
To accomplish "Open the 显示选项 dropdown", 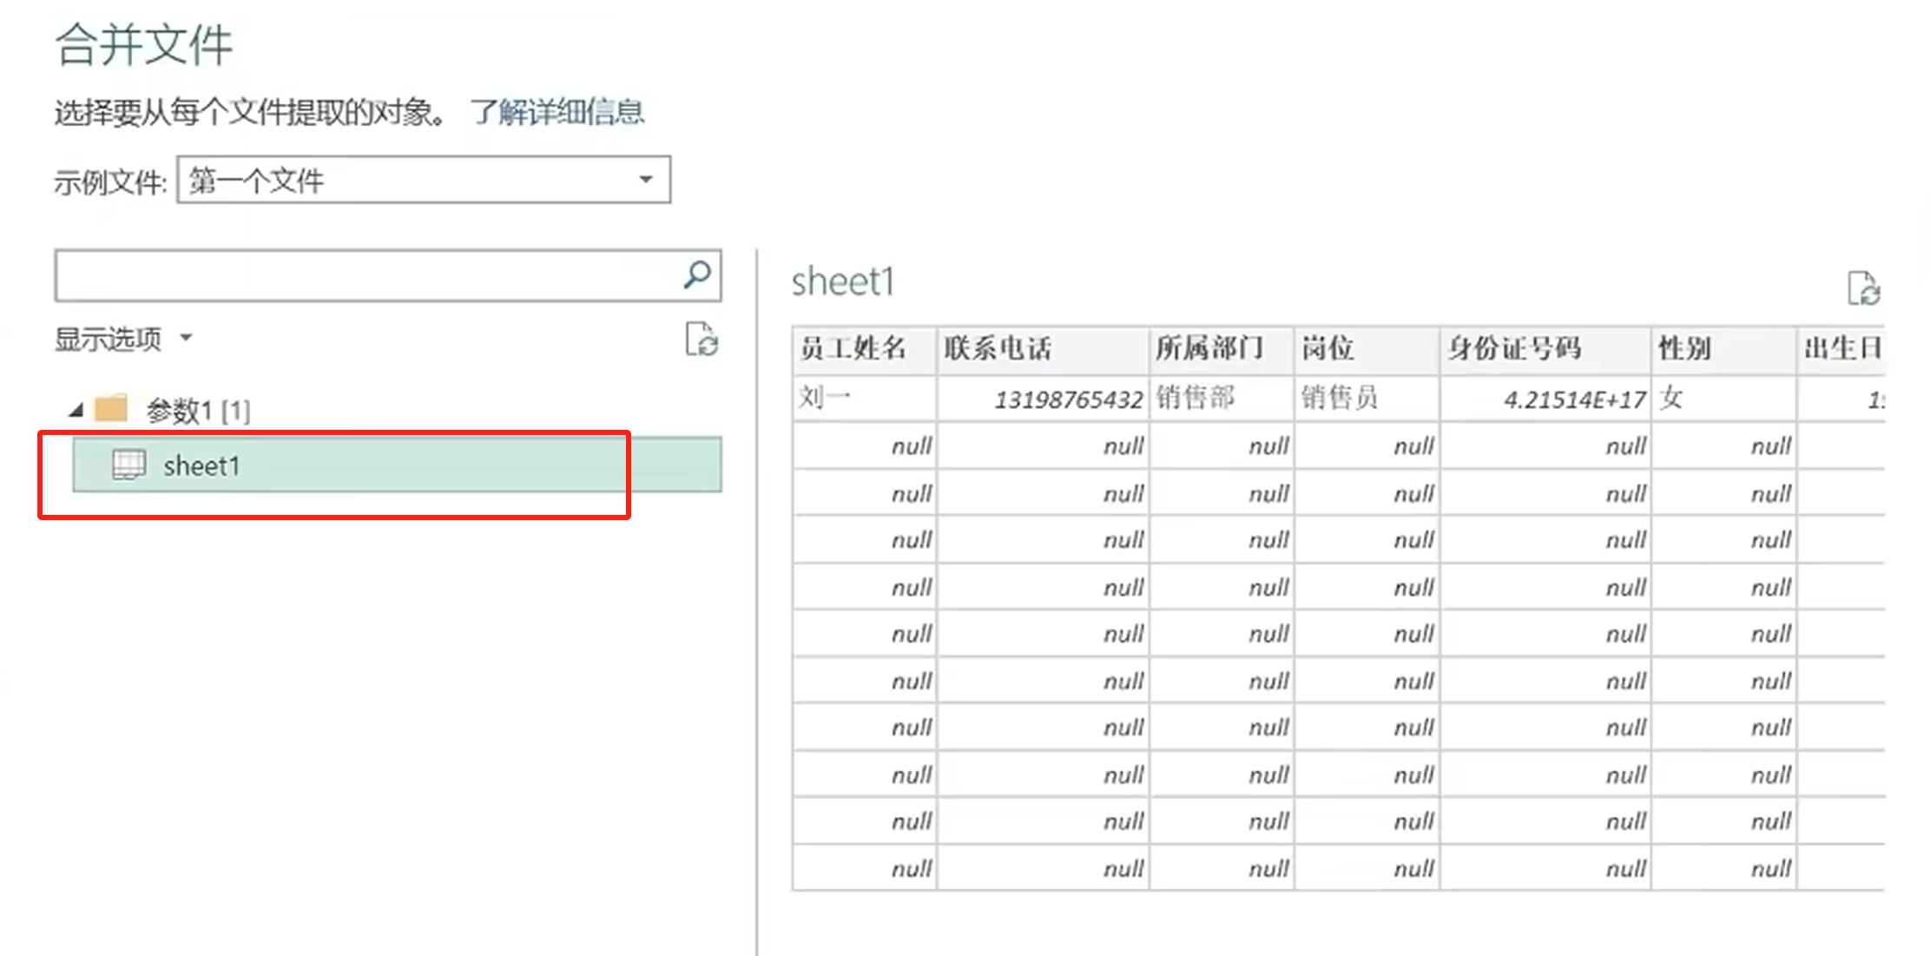I will point(122,339).
